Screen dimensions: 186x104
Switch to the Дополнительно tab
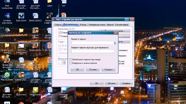pos(70,24)
